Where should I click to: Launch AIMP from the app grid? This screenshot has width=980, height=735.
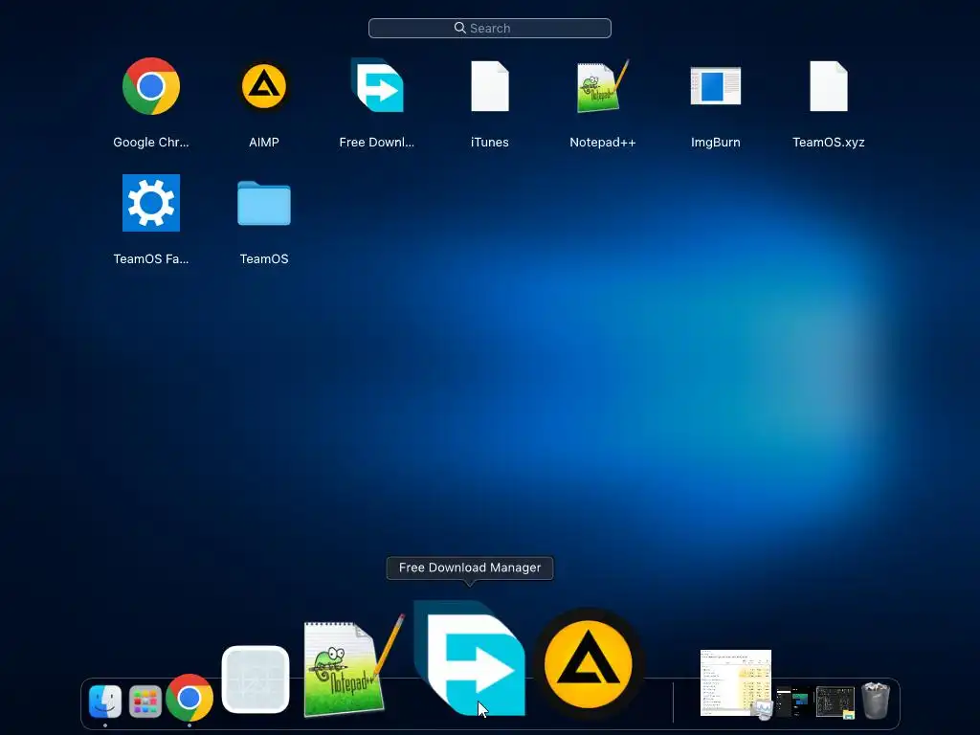pos(264,86)
